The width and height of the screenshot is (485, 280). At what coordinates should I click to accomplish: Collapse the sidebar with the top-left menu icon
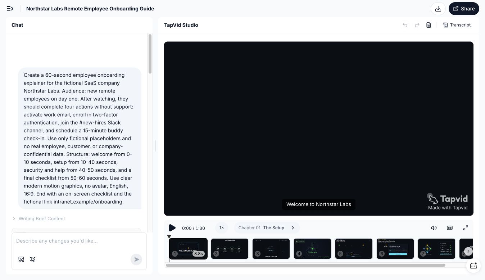(x=10, y=9)
